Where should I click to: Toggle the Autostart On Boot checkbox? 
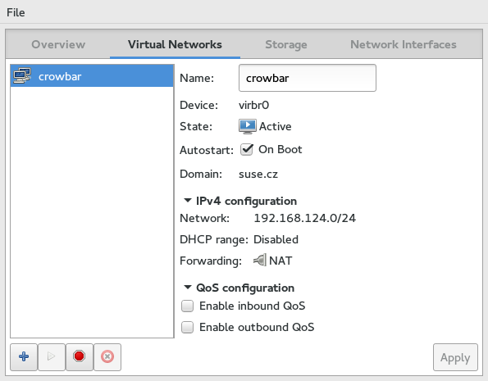[247, 150]
